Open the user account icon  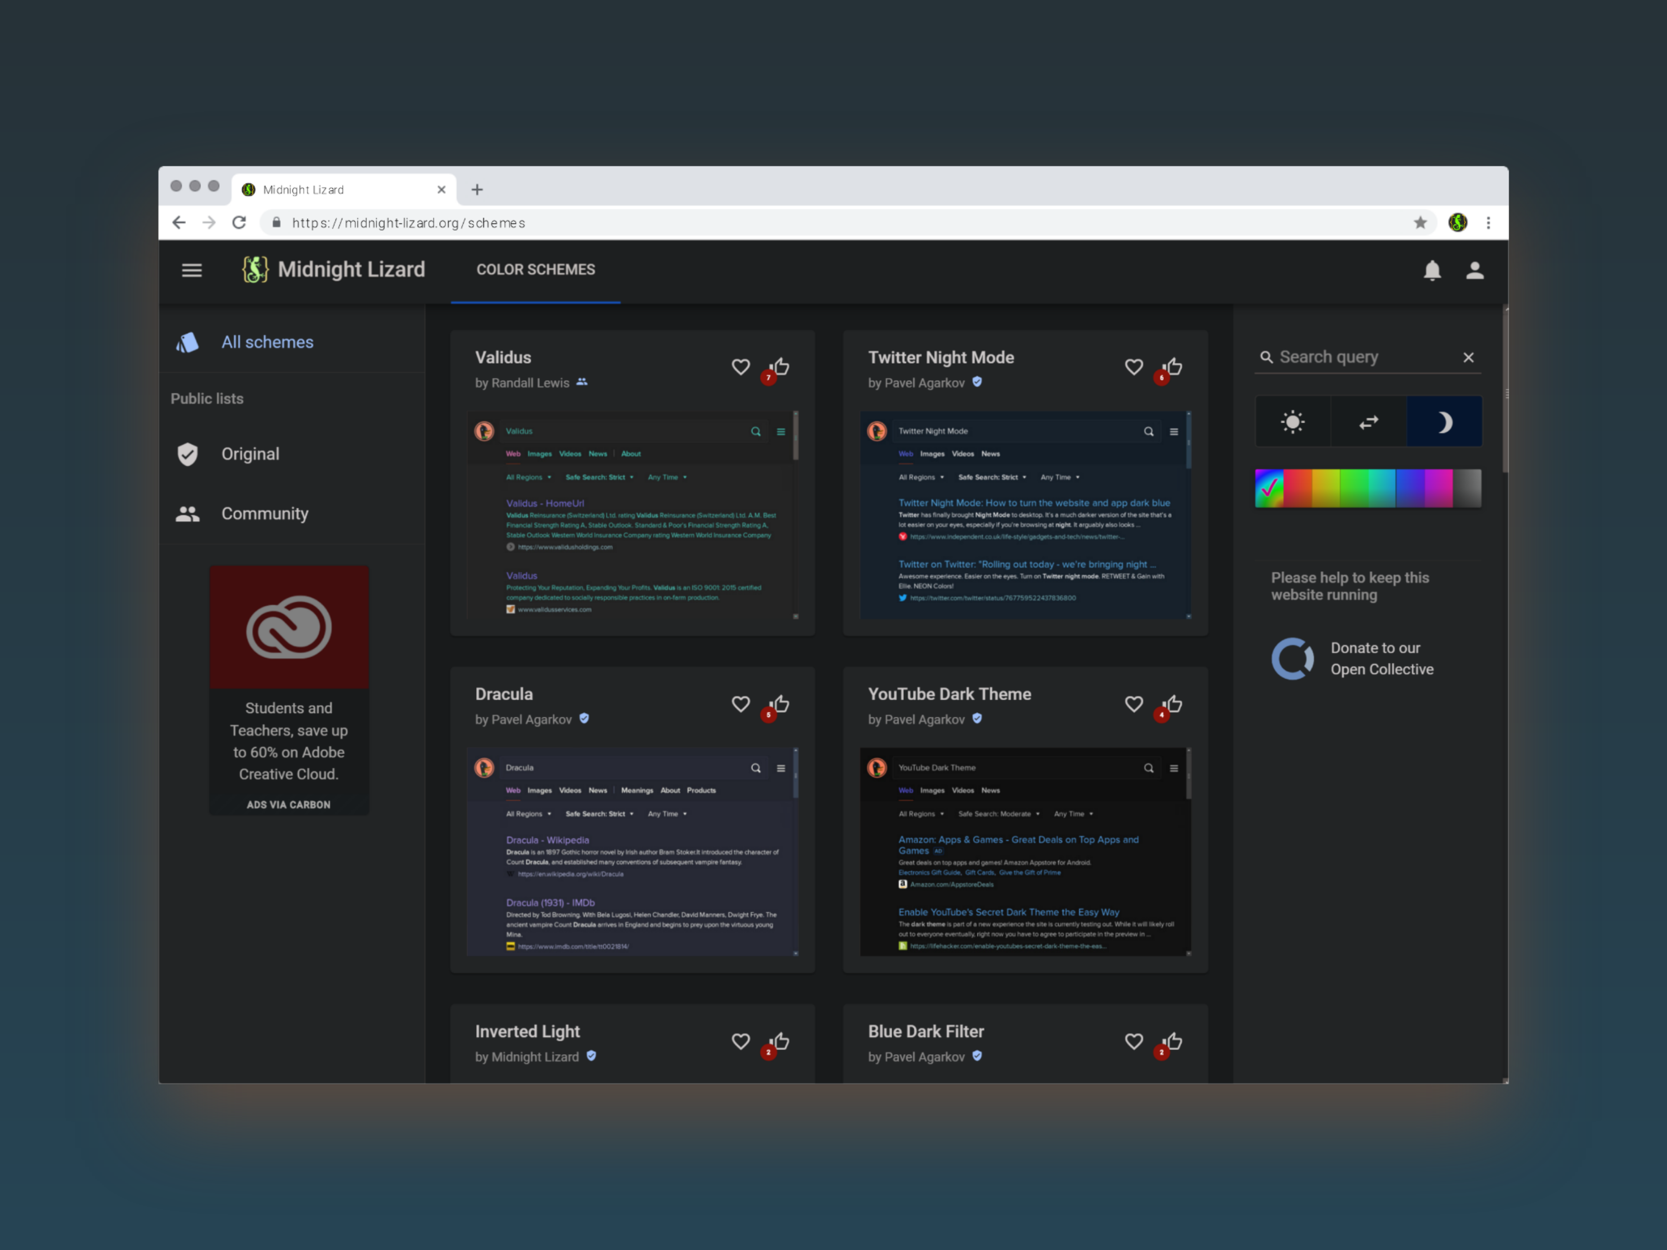pos(1474,270)
